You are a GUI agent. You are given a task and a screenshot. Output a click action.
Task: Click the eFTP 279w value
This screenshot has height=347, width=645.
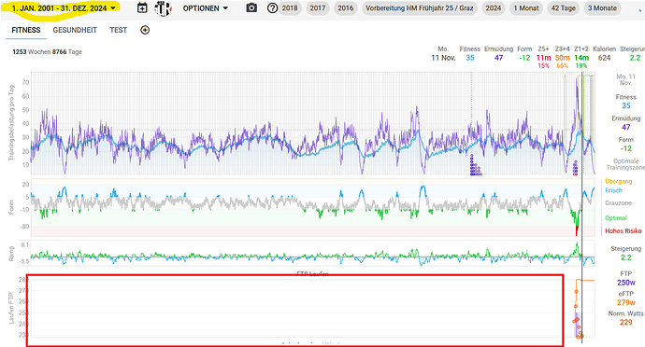click(625, 302)
